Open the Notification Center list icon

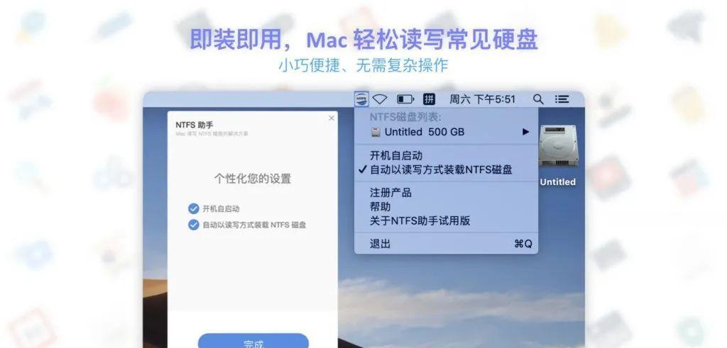562,99
